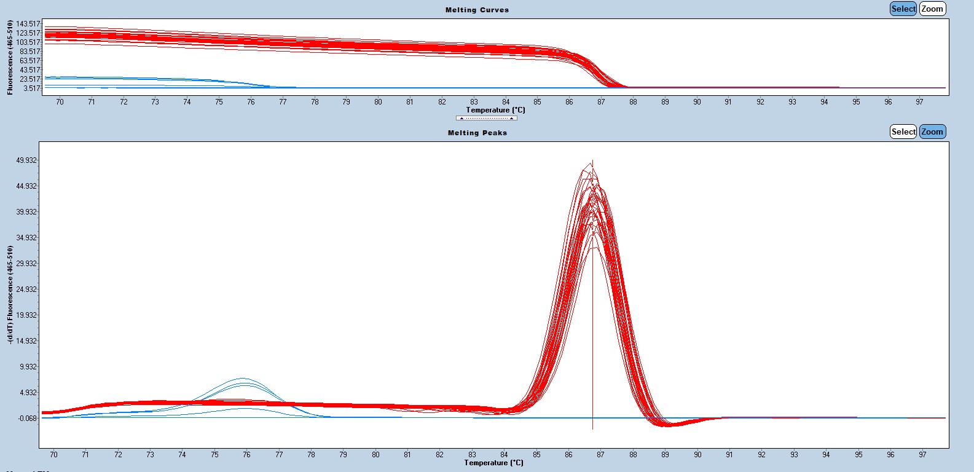Click the dotted center of the pane splitter

point(486,118)
